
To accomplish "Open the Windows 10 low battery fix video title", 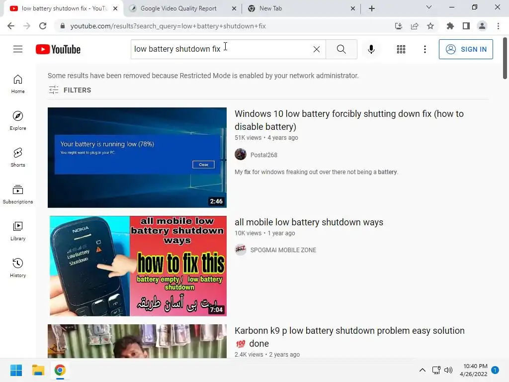I will (349, 120).
